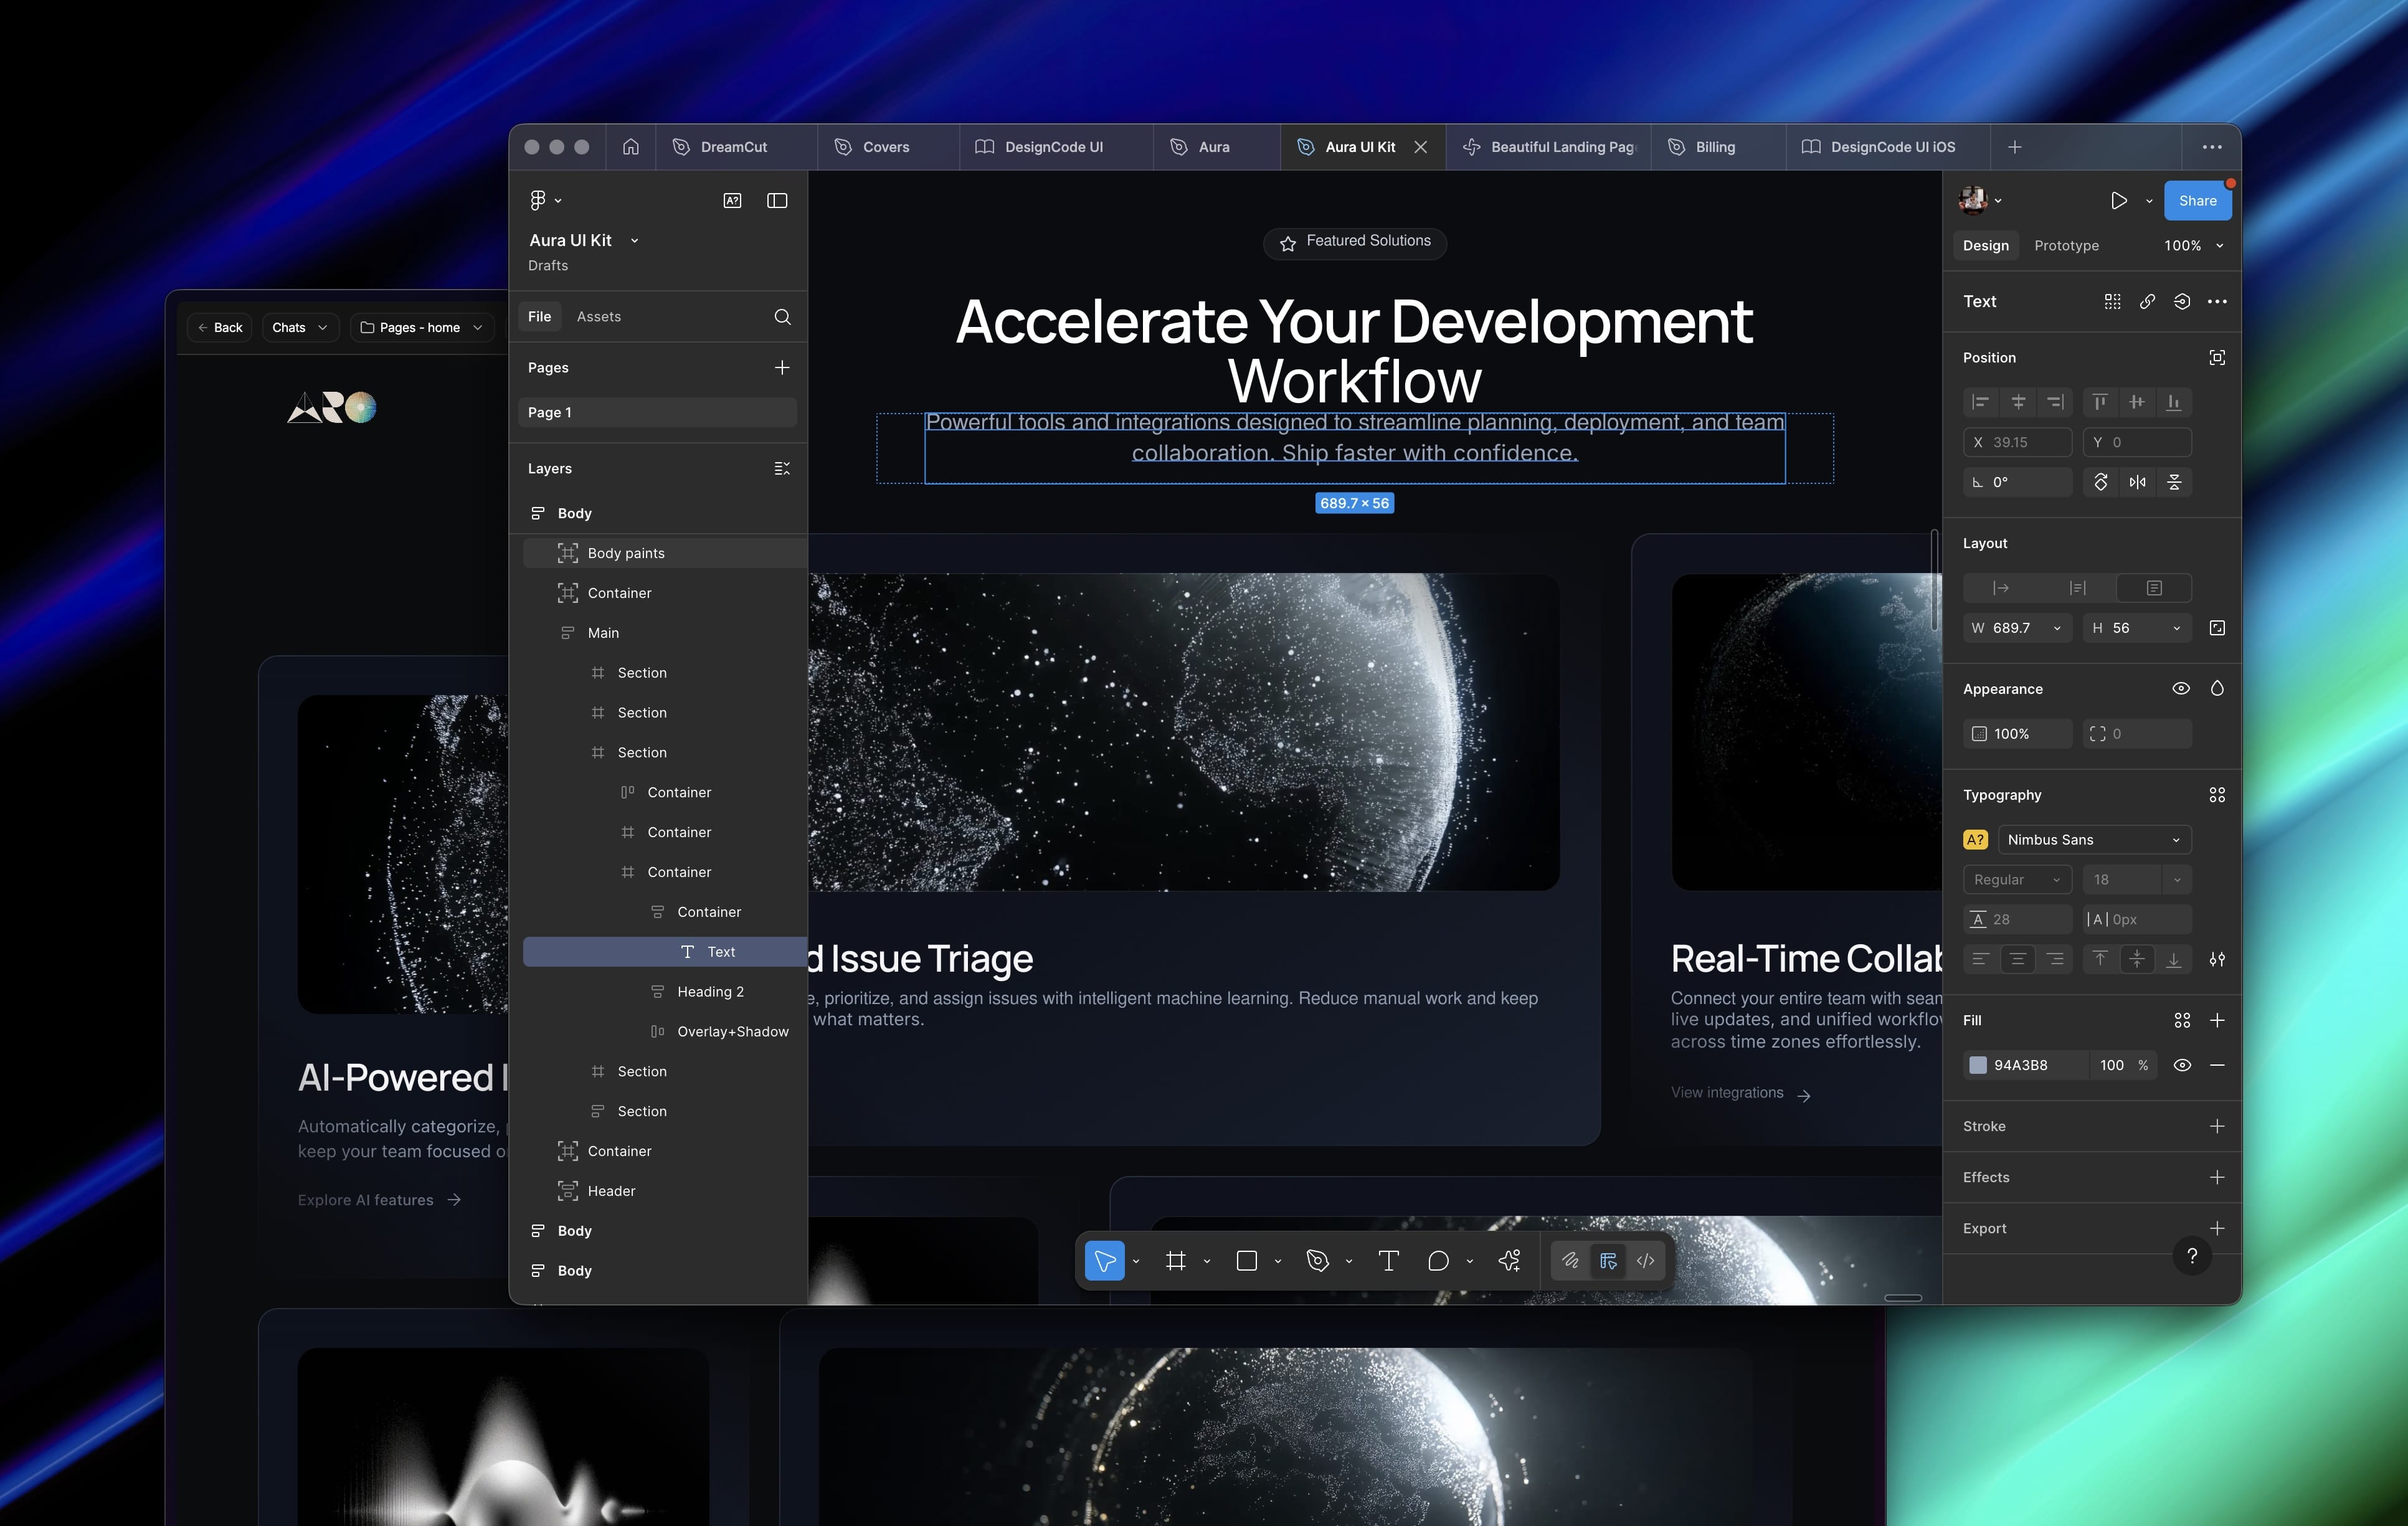Click the 94A3B8 fill color swatch
This screenshot has width=2408, height=1526.
coord(1977,1065)
